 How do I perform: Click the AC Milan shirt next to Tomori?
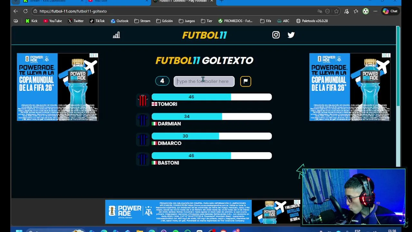pyautogui.click(x=143, y=101)
